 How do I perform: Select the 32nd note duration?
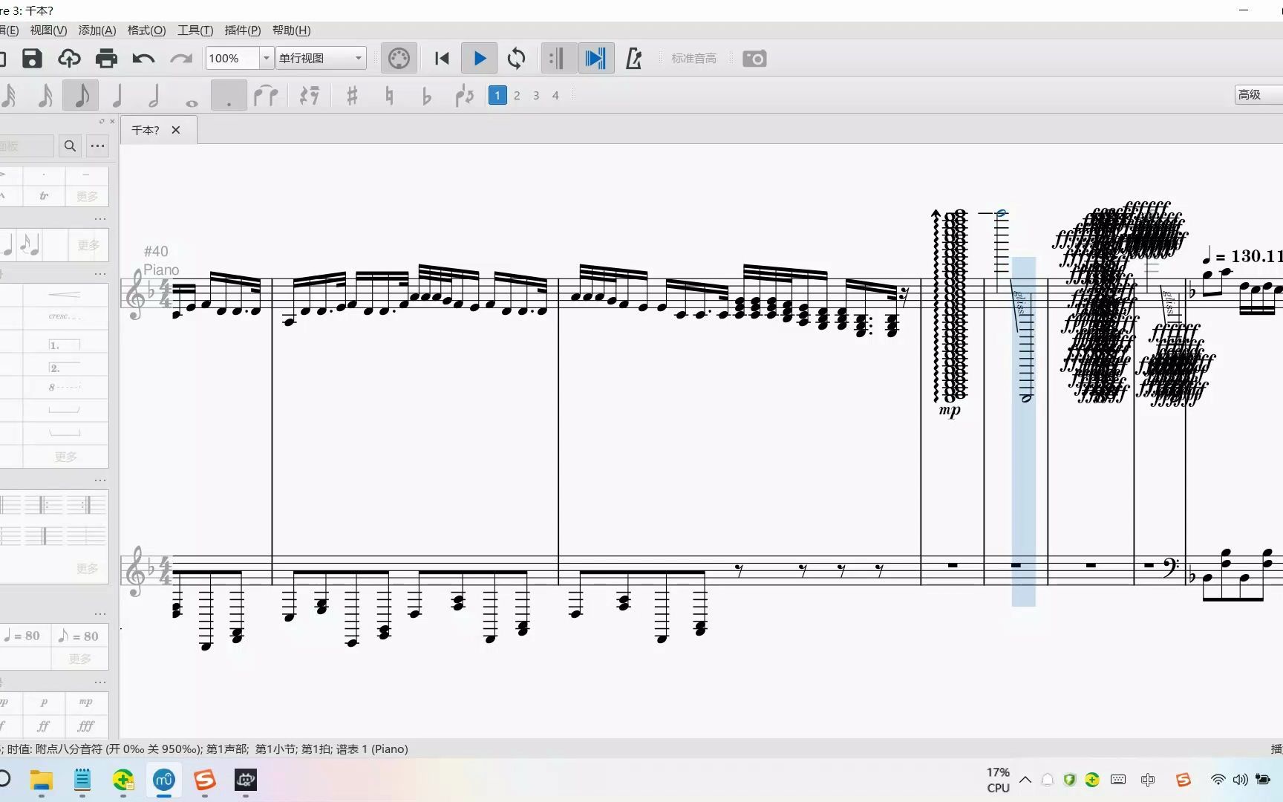(10, 96)
